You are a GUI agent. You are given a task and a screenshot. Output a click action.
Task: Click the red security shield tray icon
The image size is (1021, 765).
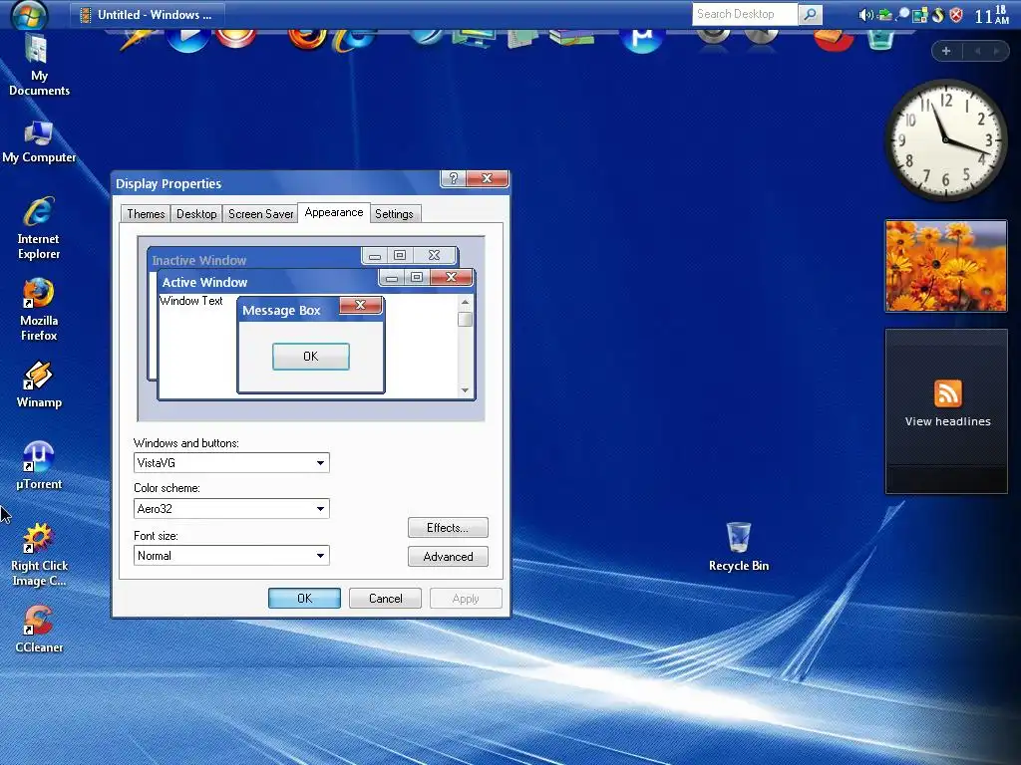956,15
